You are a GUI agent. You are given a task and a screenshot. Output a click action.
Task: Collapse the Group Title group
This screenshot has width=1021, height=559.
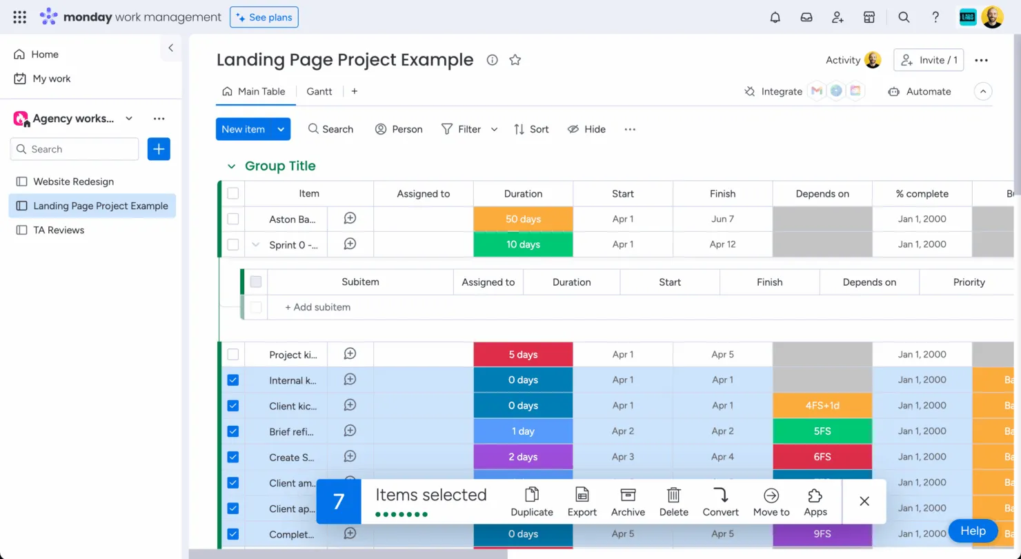pyautogui.click(x=231, y=166)
